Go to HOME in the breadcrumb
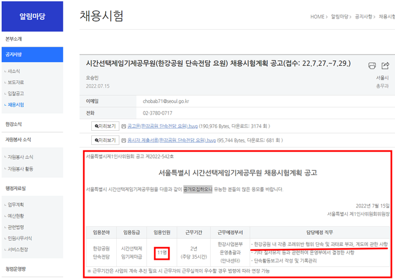This screenshot has height=279, width=395. 317,17
